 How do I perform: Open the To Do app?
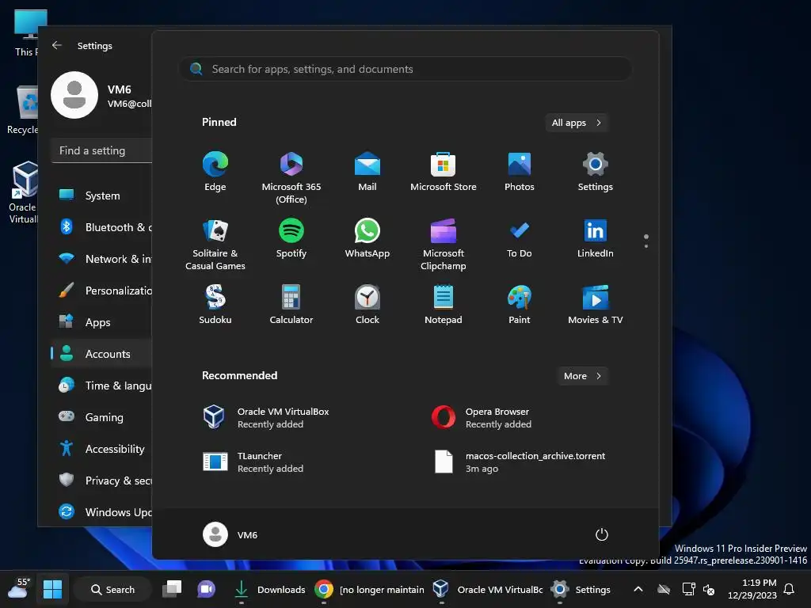tap(520, 238)
